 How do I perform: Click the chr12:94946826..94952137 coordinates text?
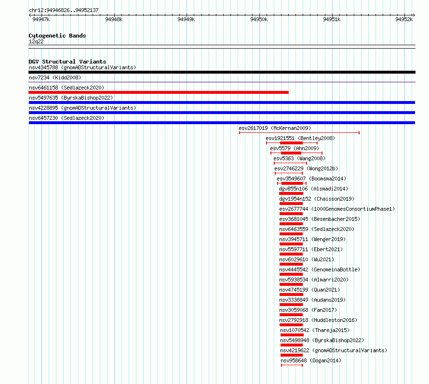pos(64,10)
